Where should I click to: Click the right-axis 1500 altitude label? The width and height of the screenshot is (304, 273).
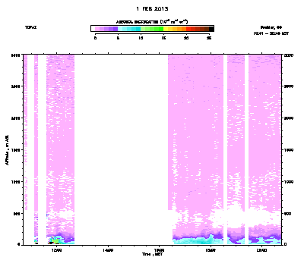[289, 150]
